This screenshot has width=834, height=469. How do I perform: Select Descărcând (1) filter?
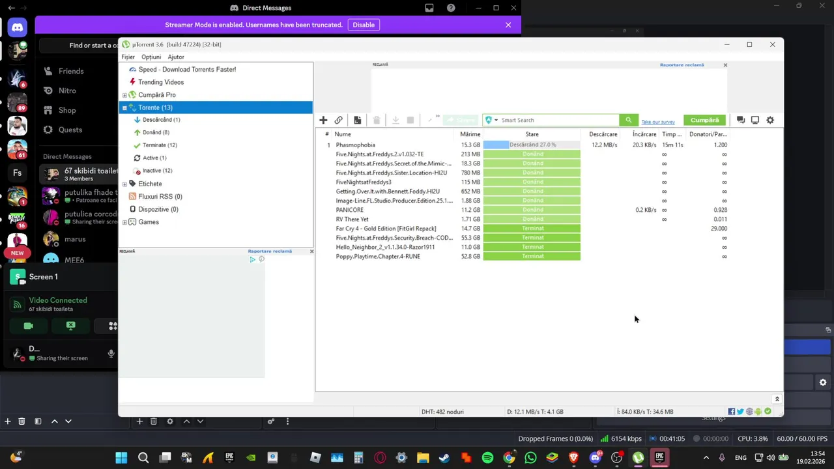(x=161, y=120)
